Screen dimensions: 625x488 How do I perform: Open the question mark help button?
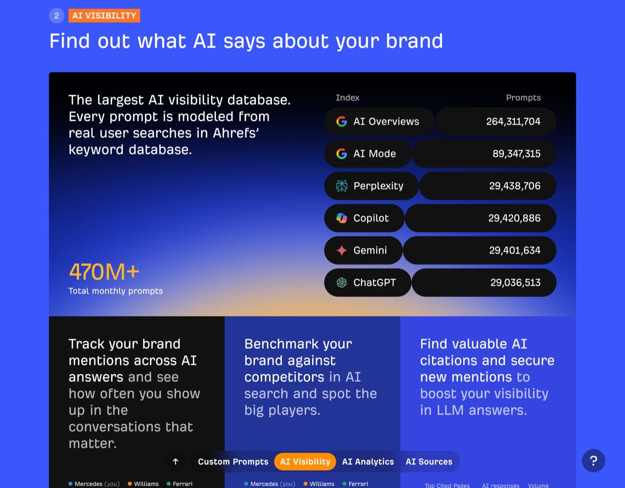tap(593, 461)
